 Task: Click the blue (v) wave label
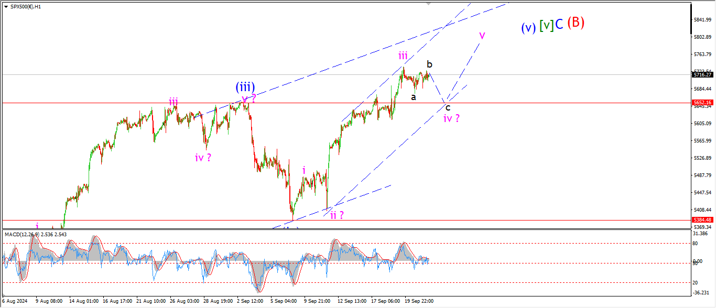pos(528,28)
